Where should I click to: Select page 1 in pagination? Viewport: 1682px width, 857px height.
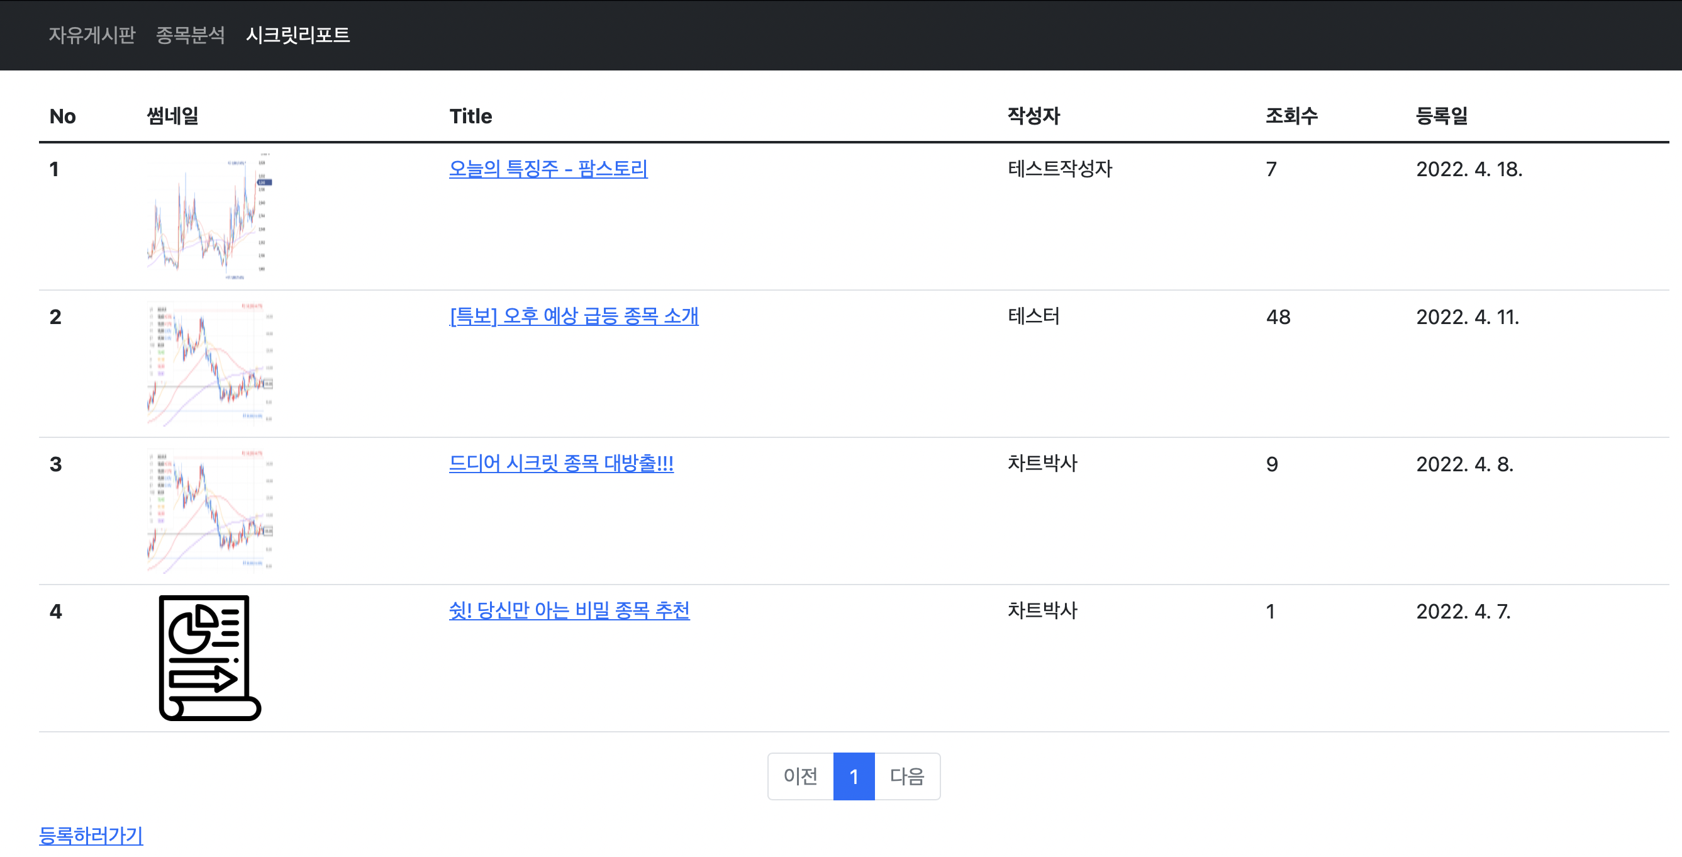click(854, 776)
